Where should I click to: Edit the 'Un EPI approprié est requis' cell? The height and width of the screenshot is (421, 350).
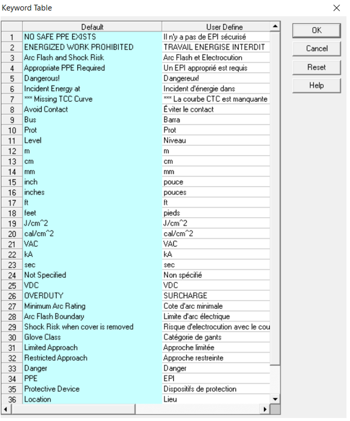coord(216,68)
